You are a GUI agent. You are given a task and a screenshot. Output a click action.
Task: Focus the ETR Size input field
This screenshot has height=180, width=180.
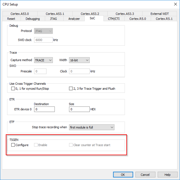[x=79, y=109]
